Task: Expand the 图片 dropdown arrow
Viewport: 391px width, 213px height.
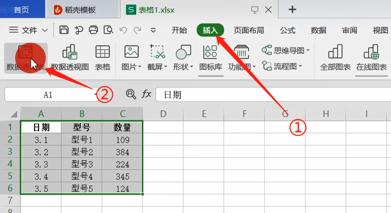Action: pyautogui.click(x=140, y=67)
